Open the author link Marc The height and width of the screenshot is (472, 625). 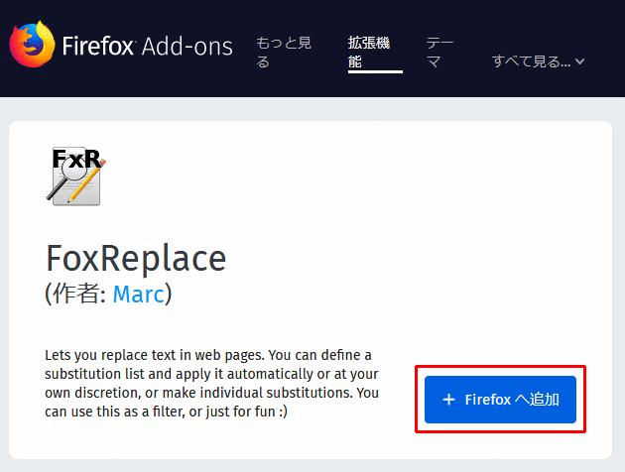pos(138,294)
